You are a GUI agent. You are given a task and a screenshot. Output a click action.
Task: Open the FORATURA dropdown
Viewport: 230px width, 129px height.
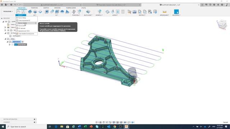76,15
